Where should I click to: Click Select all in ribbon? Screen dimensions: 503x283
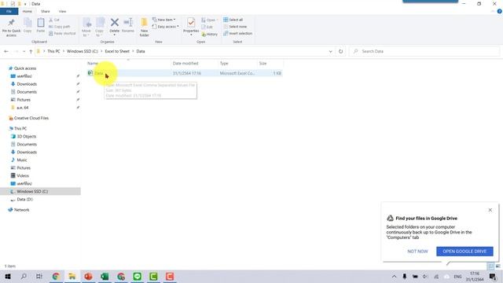[233, 20]
